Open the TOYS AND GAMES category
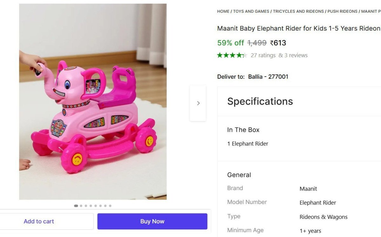Image resolution: width=381 pixels, height=237 pixels. (252, 11)
